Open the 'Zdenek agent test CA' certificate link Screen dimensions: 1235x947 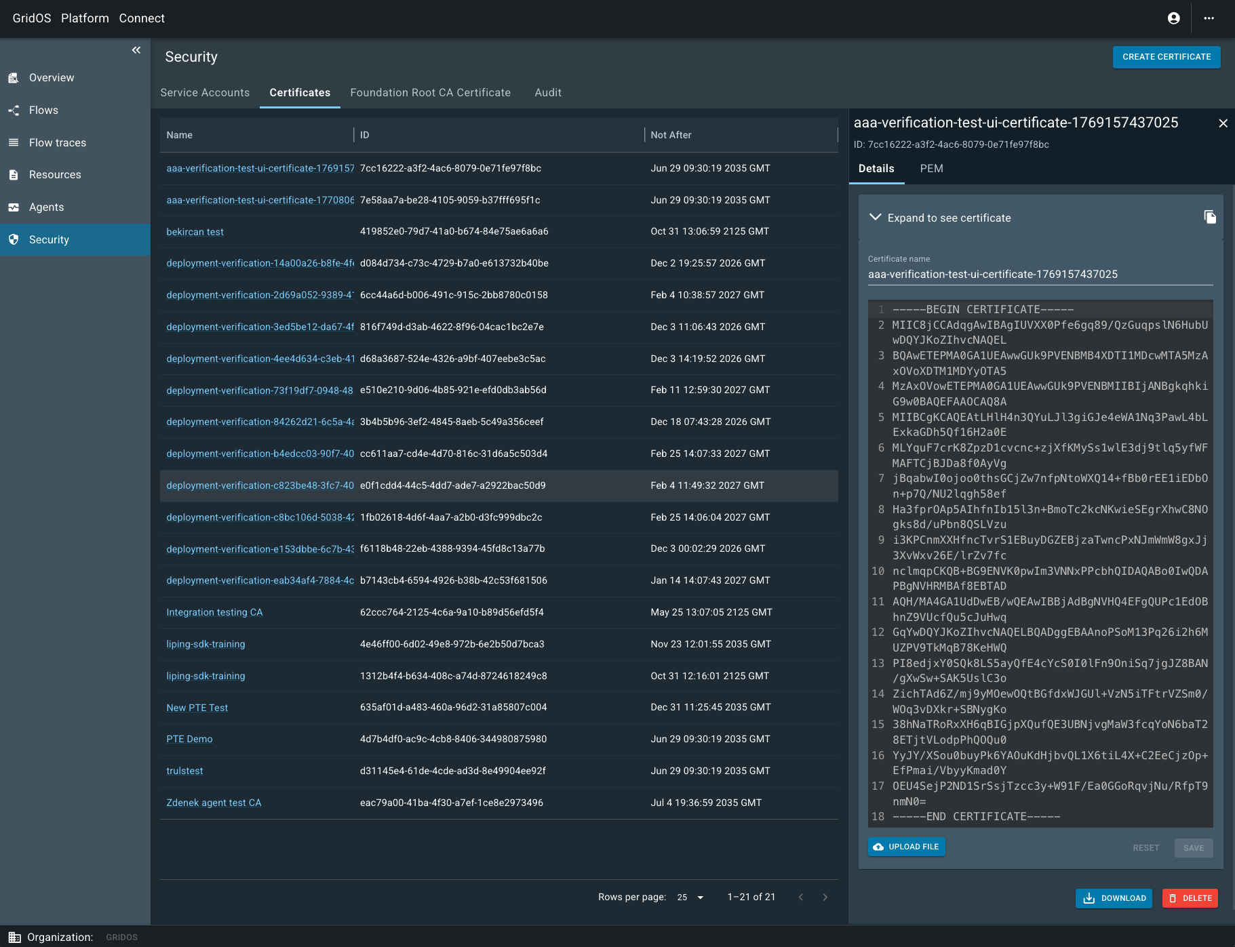point(214,803)
